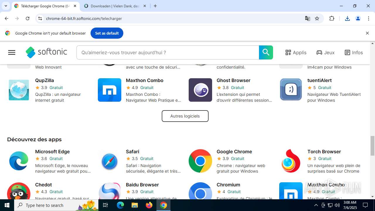
Task: Click the page vertical scrollbar thumb
Action: pyautogui.click(x=373, y=146)
